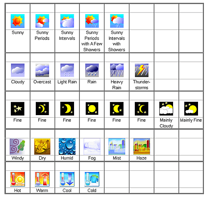Select the Cool thermometer icon
Viewport: 208px width, 197px height.
67,179
